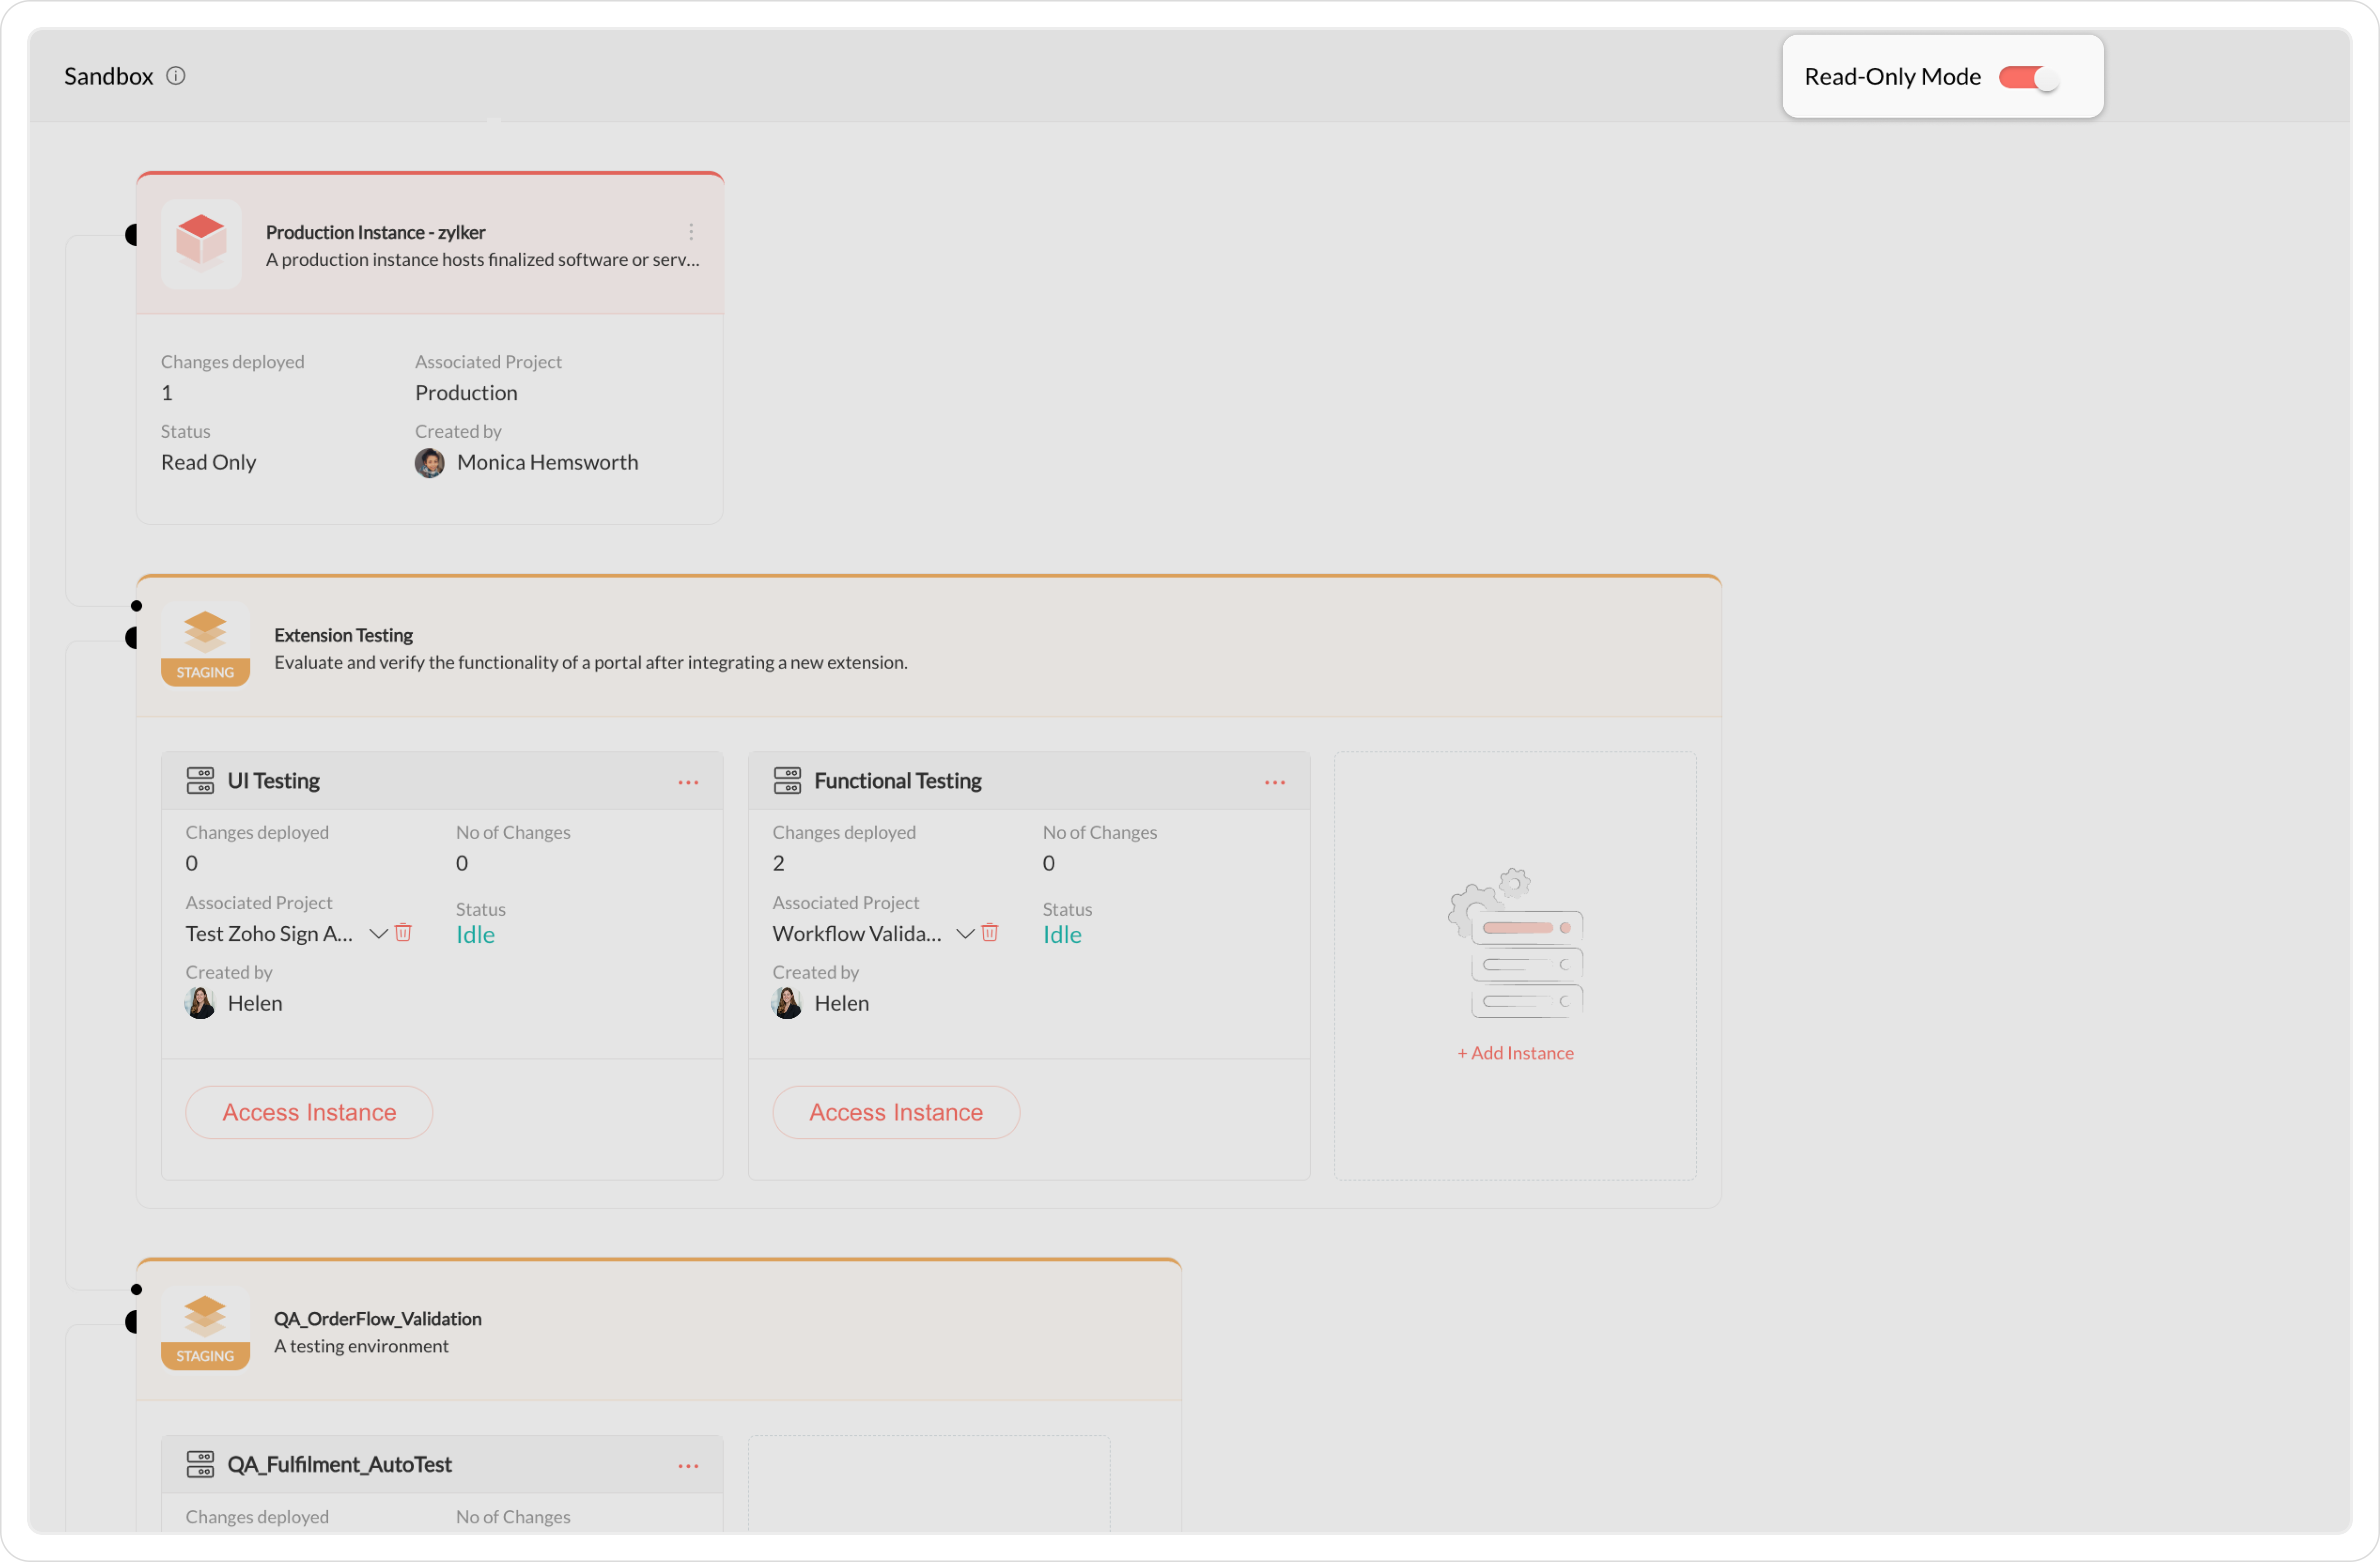Click the Functional Testing server icon
Viewport: 2380px width, 1562px height.
click(x=787, y=780)
